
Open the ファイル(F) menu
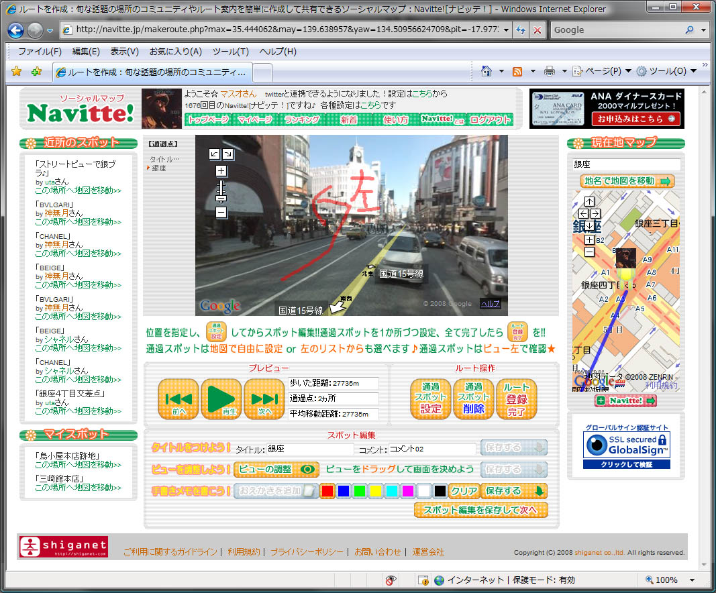click(x=40, y=52)
